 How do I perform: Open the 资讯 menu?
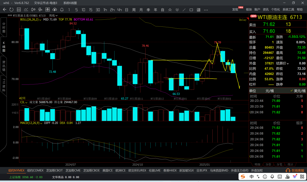[x=266, y=9]
